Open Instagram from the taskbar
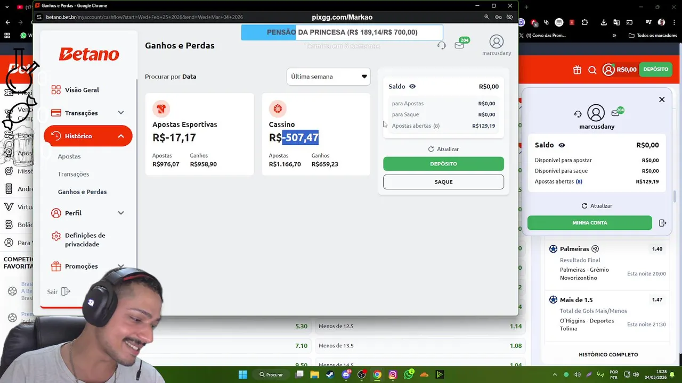The height and width of the screenshot is (383, 682). pyautogui.click(x=393, y=374)
